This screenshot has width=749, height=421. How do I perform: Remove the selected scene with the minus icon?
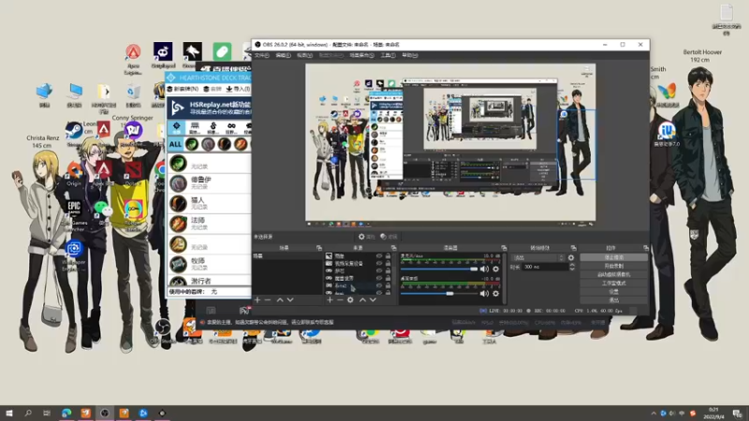[x=268, y=299]
